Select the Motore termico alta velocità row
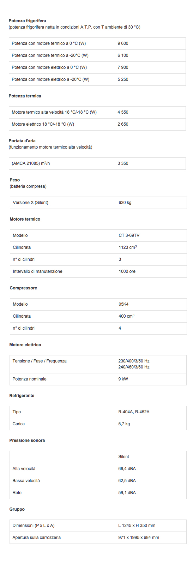The image size is (193, 576). click(97, 112)
